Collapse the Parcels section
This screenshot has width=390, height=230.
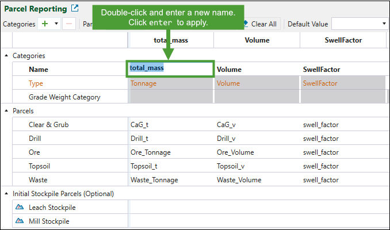click(6, 111)
